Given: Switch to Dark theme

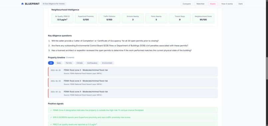Looking at the screenshot, I should click(240, 4).
